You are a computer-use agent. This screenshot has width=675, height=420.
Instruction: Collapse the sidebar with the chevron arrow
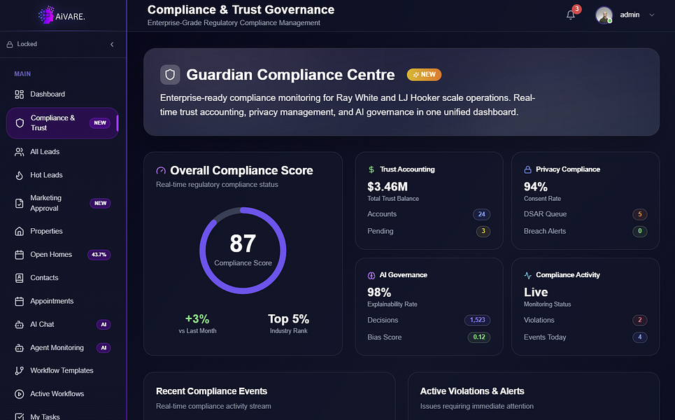pos(112,44)
